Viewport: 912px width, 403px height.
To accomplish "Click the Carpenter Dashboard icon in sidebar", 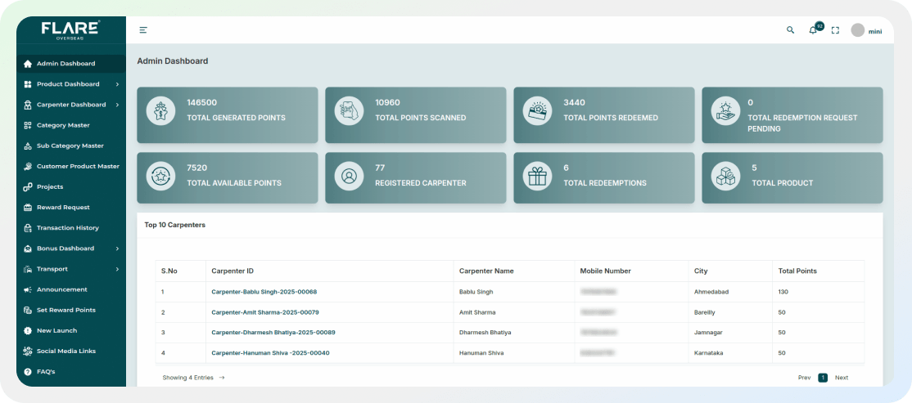I will [x=27, y=105].
